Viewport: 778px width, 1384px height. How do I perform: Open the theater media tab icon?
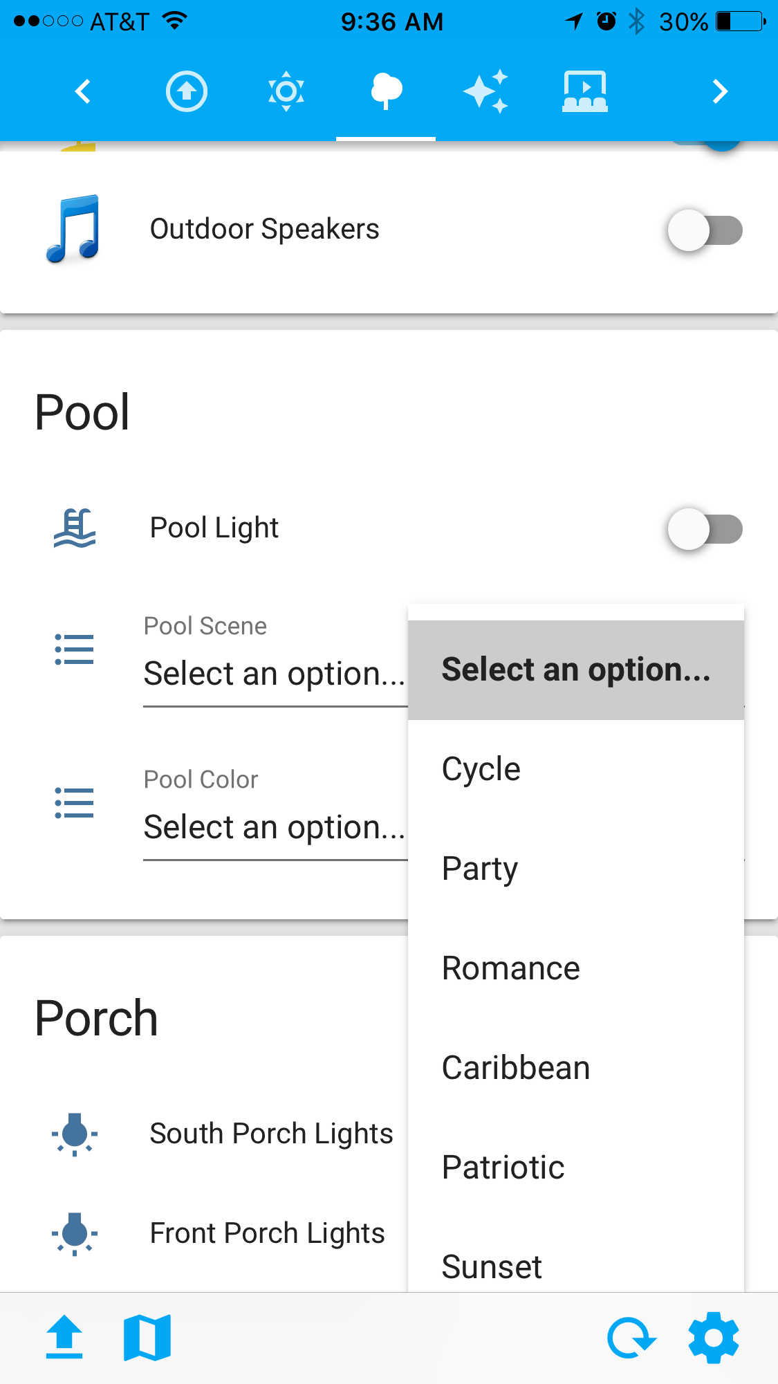tap(584, 91)
